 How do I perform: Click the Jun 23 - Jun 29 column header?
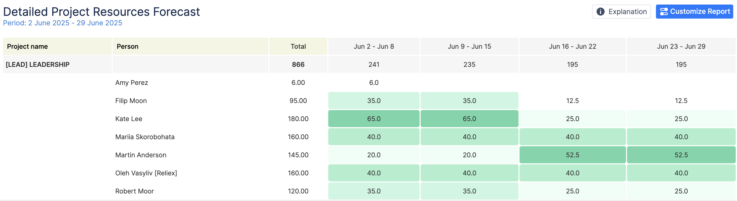(x=681, y=46)
